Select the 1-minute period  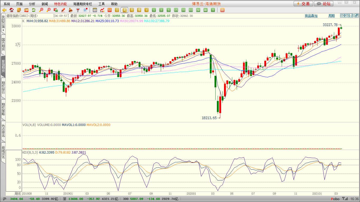pyautogui.click(x=154, y=10)
